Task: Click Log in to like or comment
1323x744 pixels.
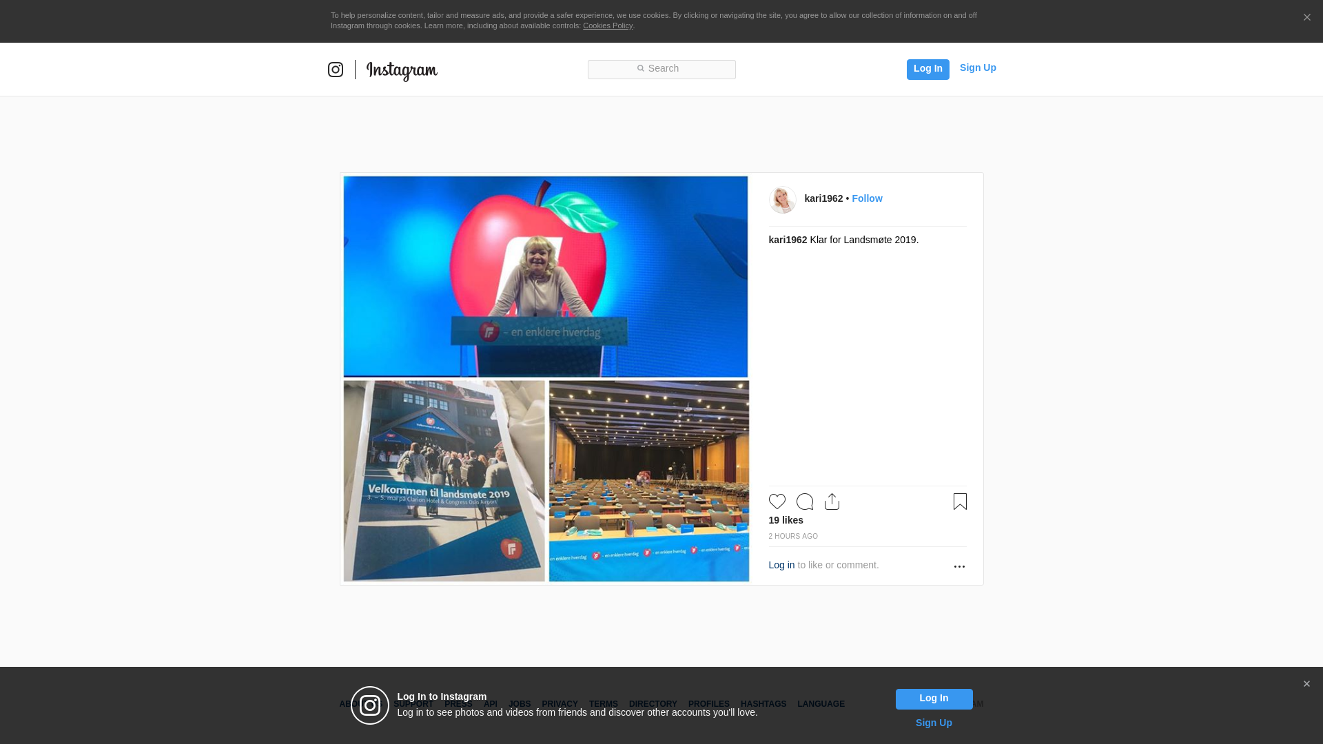Action: click(x=781, y=565)
